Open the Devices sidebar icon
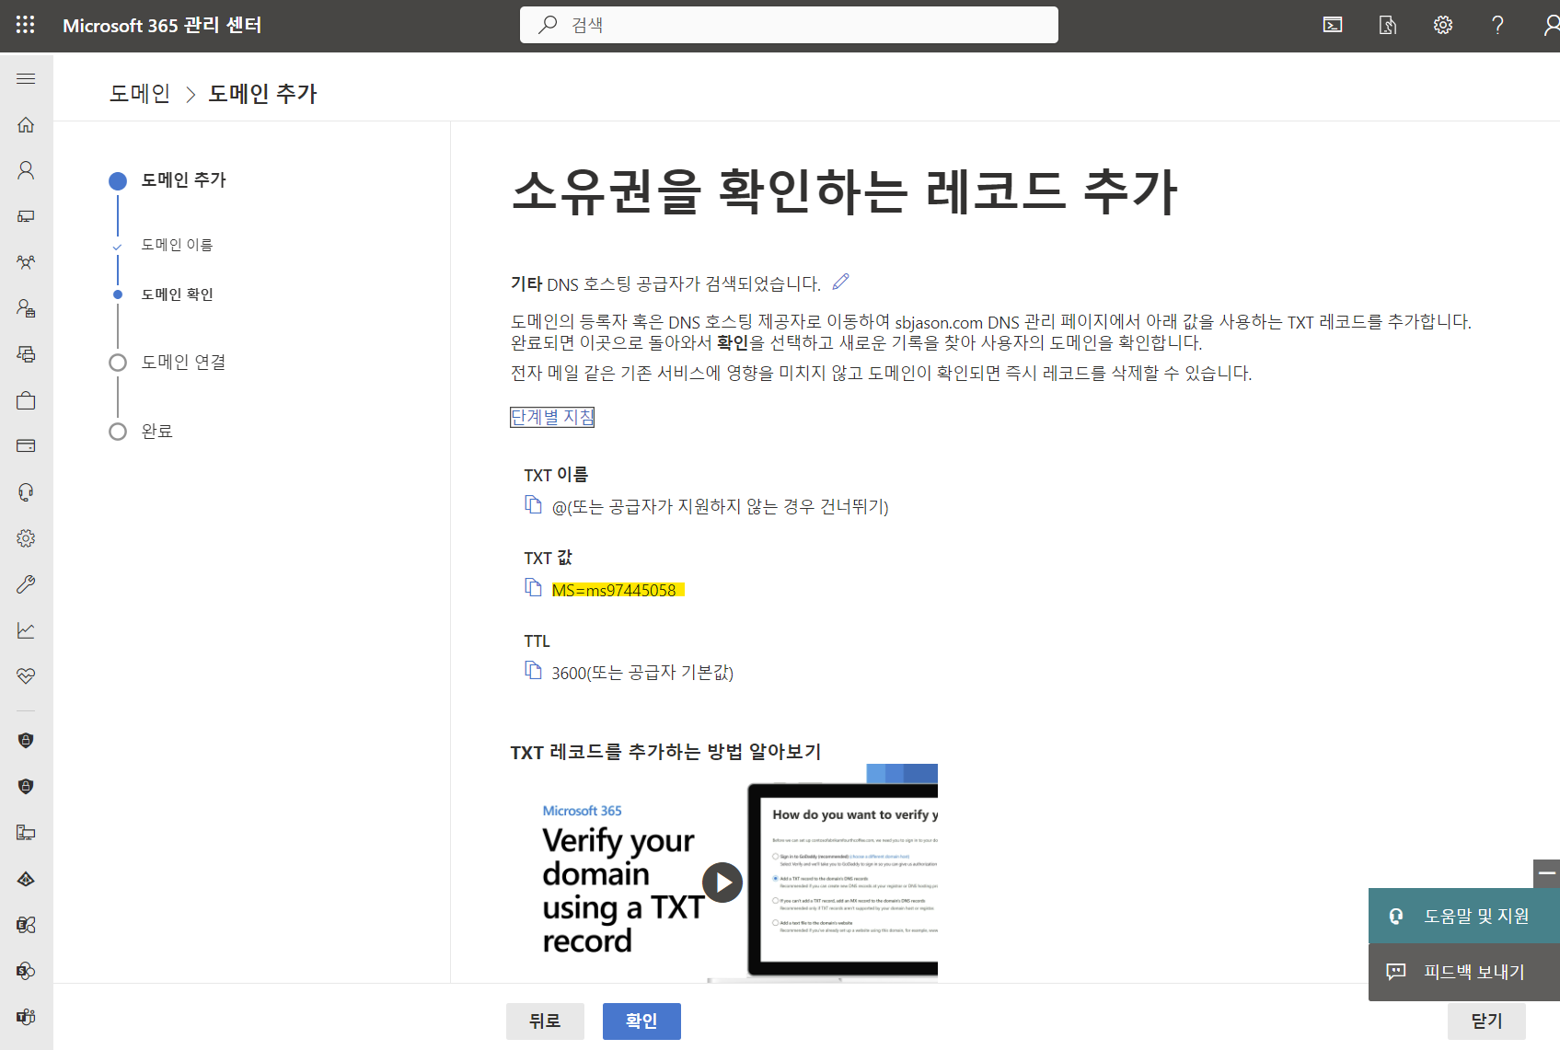The image size is (1560, 1050). point(26,216)
